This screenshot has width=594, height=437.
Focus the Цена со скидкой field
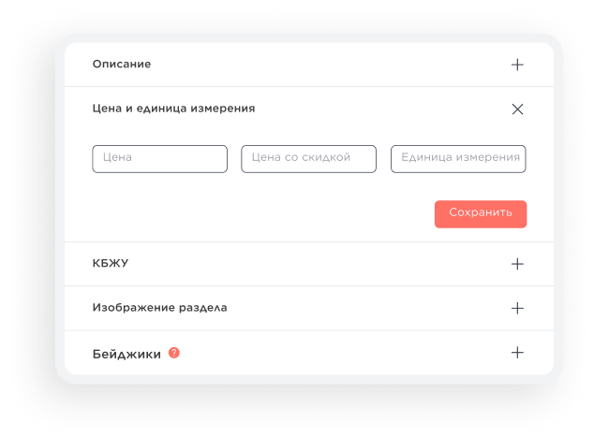coord(309,159)
